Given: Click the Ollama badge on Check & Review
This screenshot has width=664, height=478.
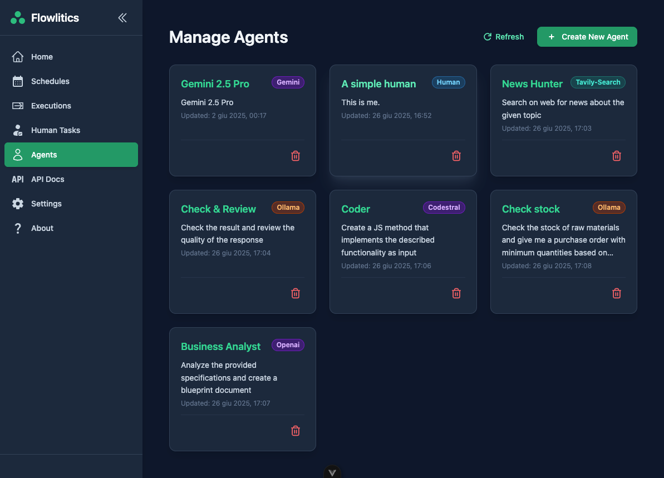Looking at the screenshot, I should coord(288,208).
